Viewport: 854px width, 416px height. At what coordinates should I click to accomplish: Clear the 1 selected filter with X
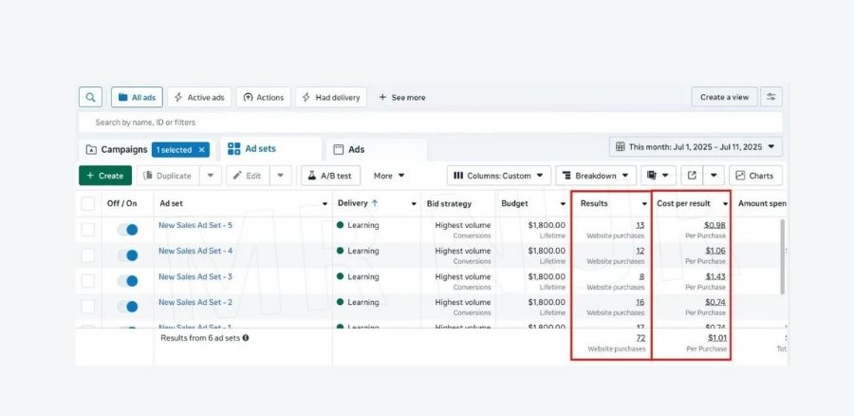coord(201,149)
